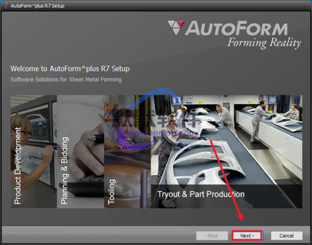Click the vertical Product Development label
Screen dimensions: 312x245
click(18, 166)
